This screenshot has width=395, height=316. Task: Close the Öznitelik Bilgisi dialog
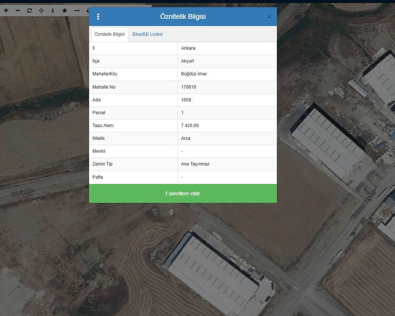(269, 17)
